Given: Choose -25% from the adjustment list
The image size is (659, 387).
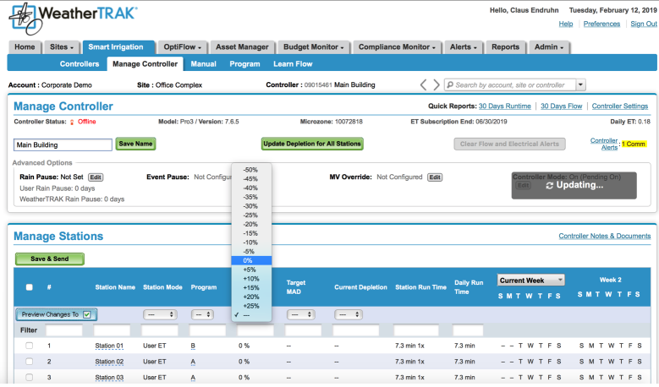Looking at the screenshot, I should click(x=251, y=215).
